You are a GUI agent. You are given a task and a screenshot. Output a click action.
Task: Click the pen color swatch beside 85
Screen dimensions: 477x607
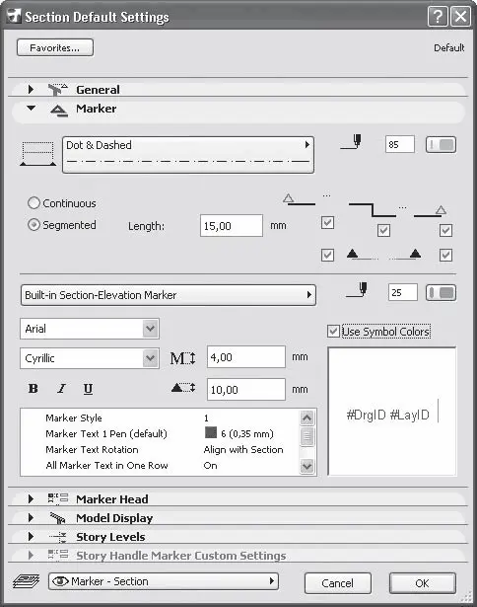441,145
